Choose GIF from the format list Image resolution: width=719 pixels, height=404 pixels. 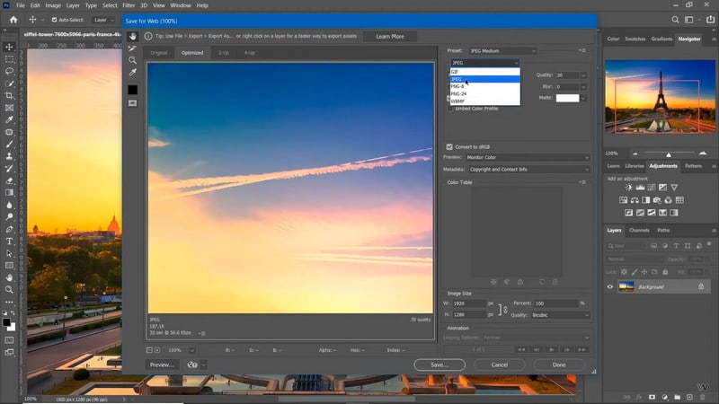pos(484,72)
